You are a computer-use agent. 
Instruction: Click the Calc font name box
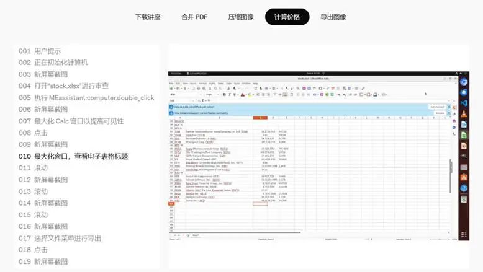(x=185, y=95)
